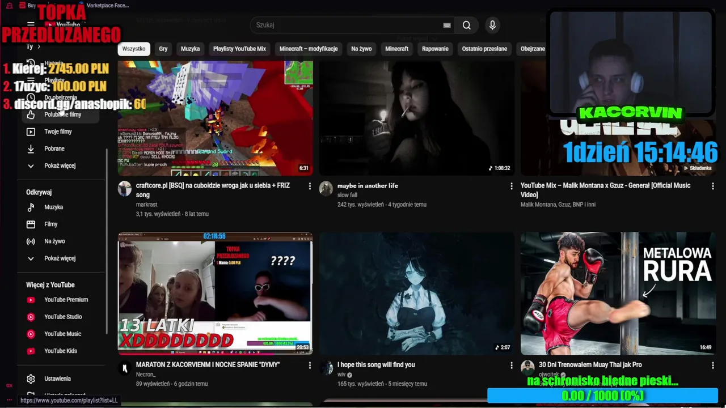Open the I hope this song thumbnail
The image size is (726, 408).
point(416,294)
